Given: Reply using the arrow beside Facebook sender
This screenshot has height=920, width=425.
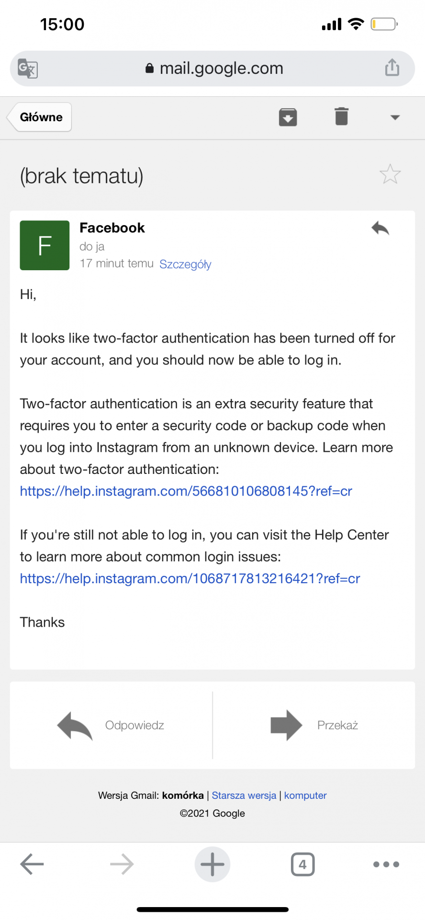Looking at the screenshot, I should click(x=380, y=228).
